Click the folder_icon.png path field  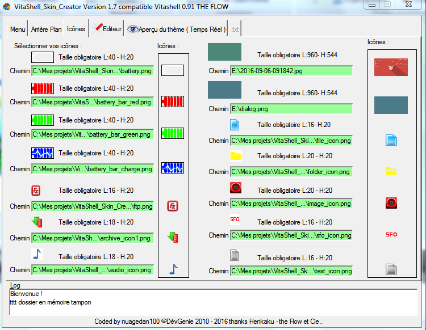(x=291, y=172)
